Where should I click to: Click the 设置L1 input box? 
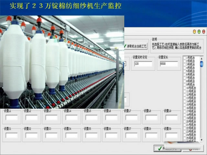[12, 117]
